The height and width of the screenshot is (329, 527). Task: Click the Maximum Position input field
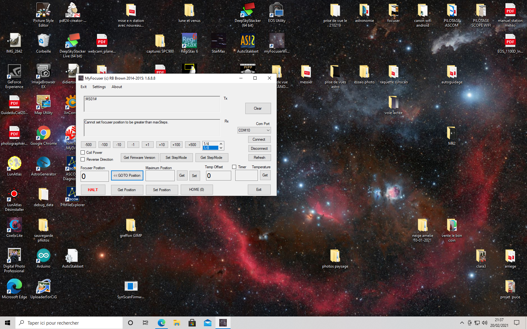(x=160, y=176)
